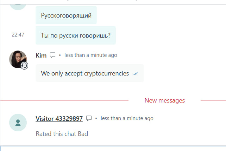The height and width of the screenshot is (151, 226).
Task: Click the Visitor 43329897 avatar icon
Action: click(x=18, y=123)
